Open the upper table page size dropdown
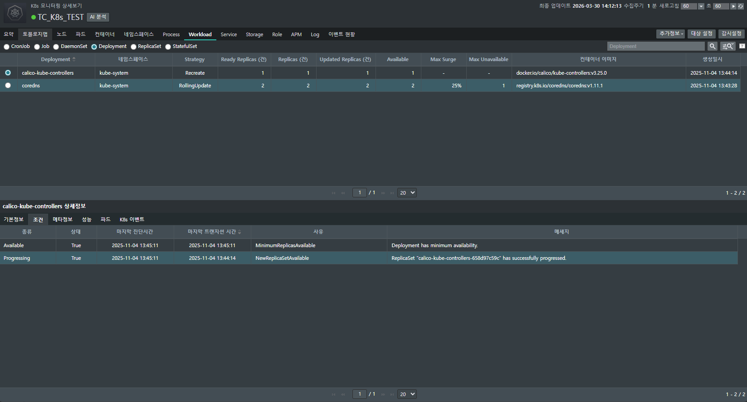The width and height of the screenshot is (747, 402). click(407, 192)
